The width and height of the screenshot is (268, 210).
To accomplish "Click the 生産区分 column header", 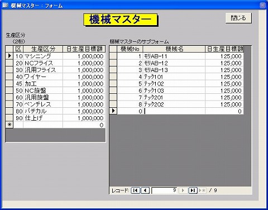I will pyautogui.click(x=43, y=49).
